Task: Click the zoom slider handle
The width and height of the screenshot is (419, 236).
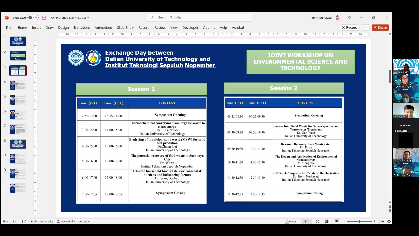Action: point(359,221)
